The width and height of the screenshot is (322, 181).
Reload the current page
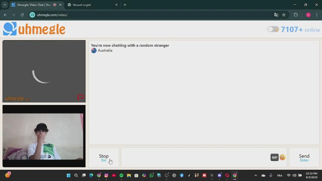tap(22, 15)
